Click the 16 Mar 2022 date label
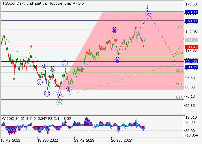This screenshot has height=144, width=202. pyautogui.click(x=10, y=140)
